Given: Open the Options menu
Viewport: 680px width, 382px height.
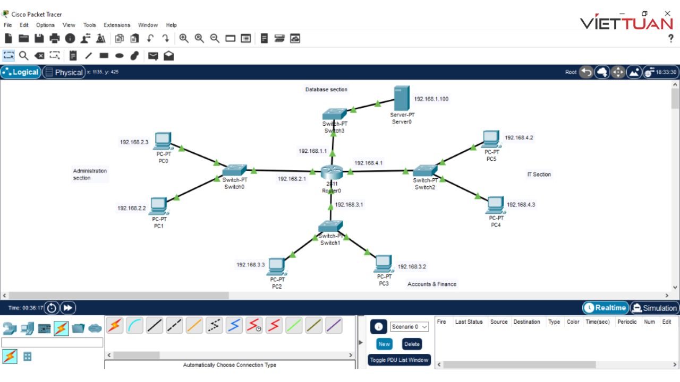Looking at the screenshot, I should 45,25.
